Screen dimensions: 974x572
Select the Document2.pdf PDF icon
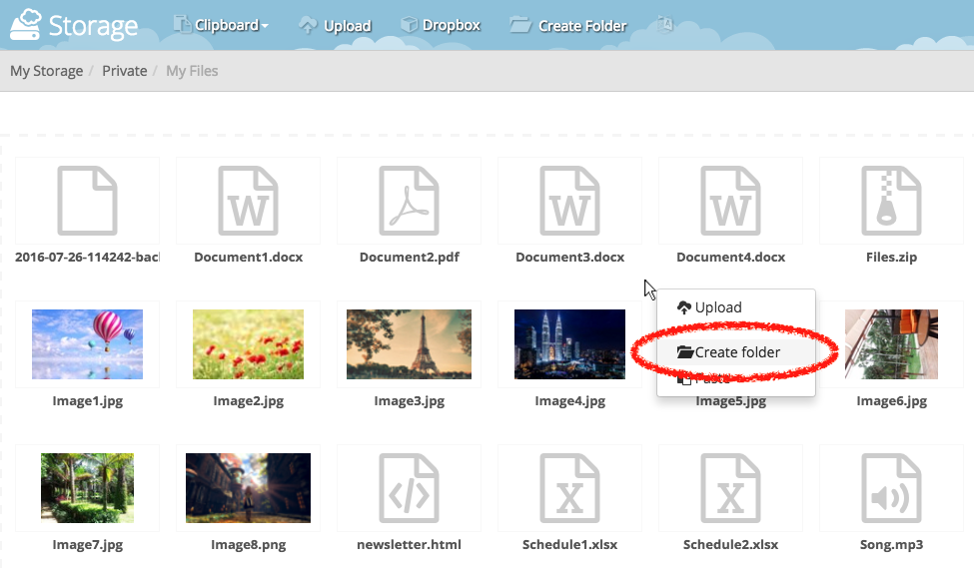409,202
